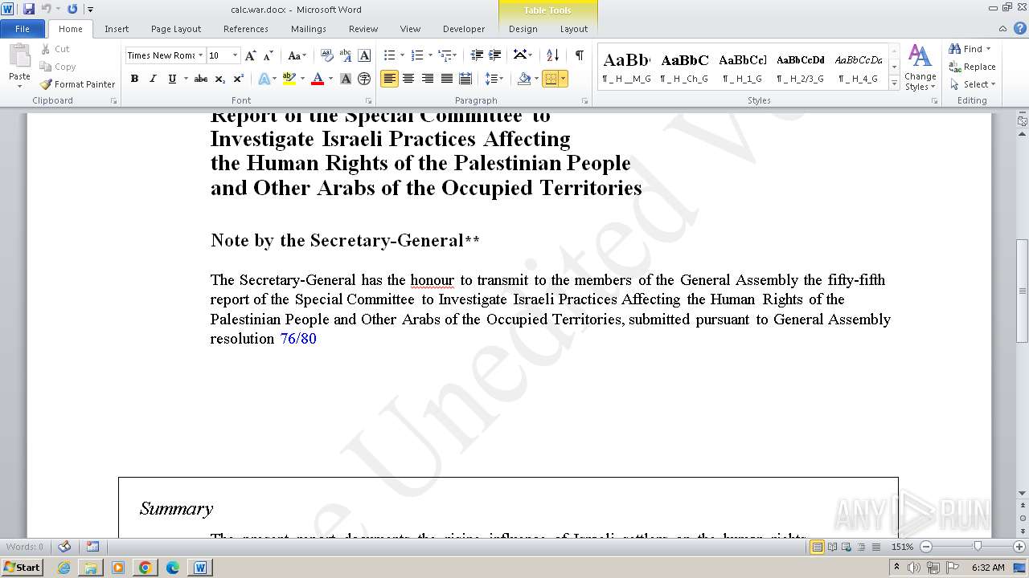Click the Zoom In plus button
This screenshot has width=1029, height=578.
[x=1019, y=547]
